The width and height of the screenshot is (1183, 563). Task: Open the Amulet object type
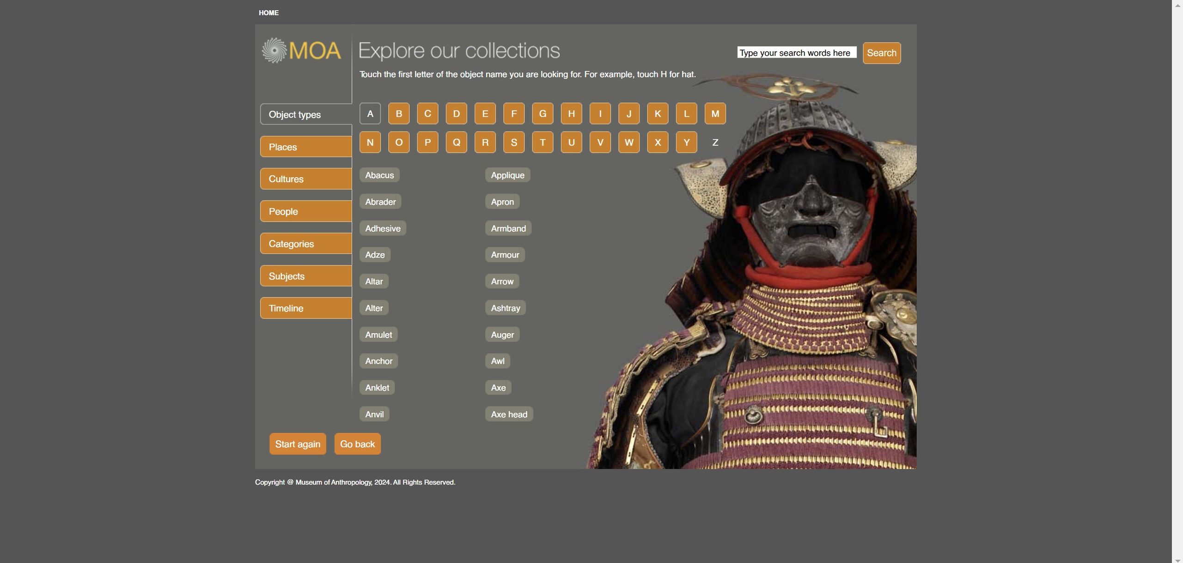pos(378,335)
